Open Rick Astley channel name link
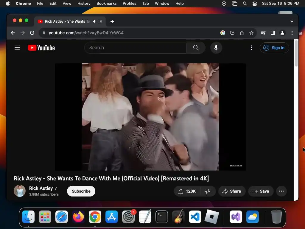The width and height of the screenshot is (305, 229). pos(41,188)
